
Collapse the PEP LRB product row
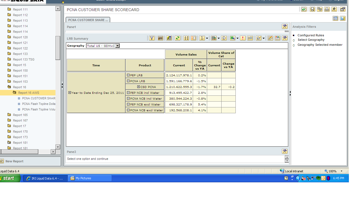pos(128,75)
